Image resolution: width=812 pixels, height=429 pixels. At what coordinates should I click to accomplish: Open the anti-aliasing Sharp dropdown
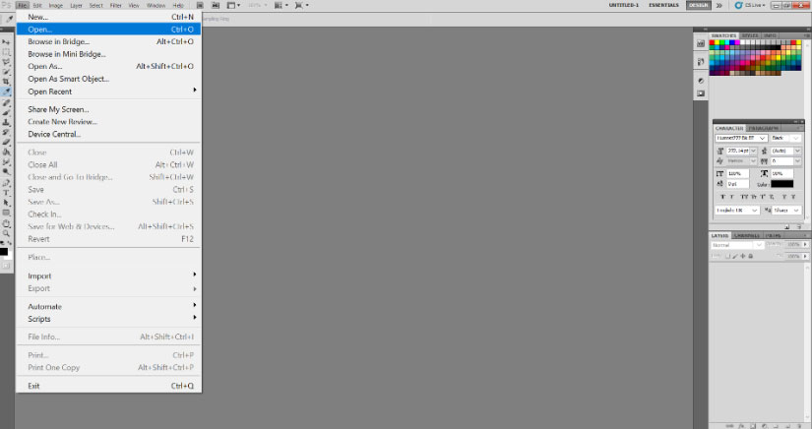[786, 211]
